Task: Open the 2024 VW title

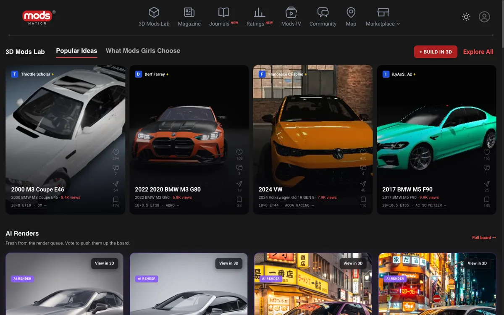Action: (270, 189)
